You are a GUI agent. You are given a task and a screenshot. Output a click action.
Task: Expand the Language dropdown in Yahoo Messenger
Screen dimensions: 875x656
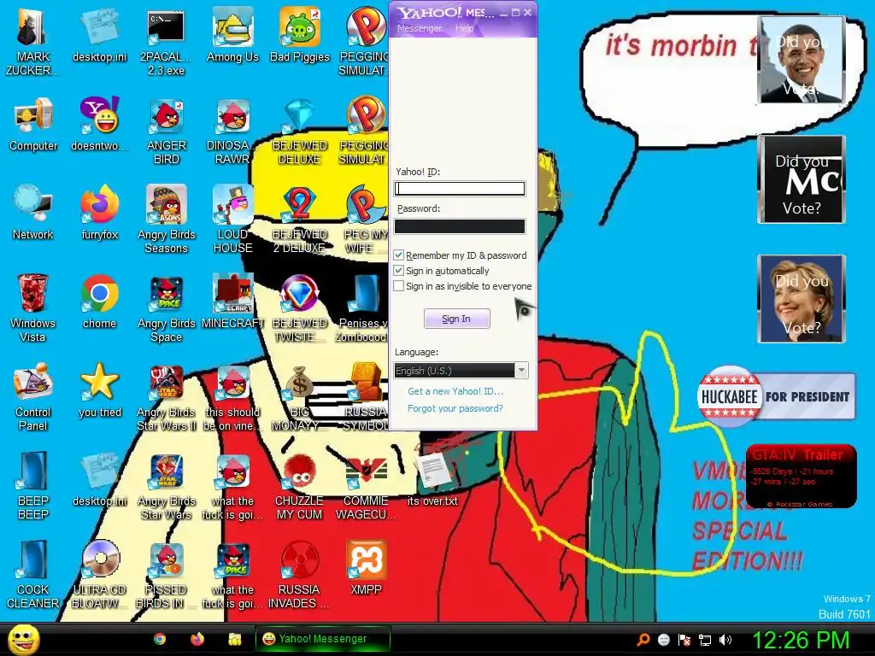click(521, 371)
